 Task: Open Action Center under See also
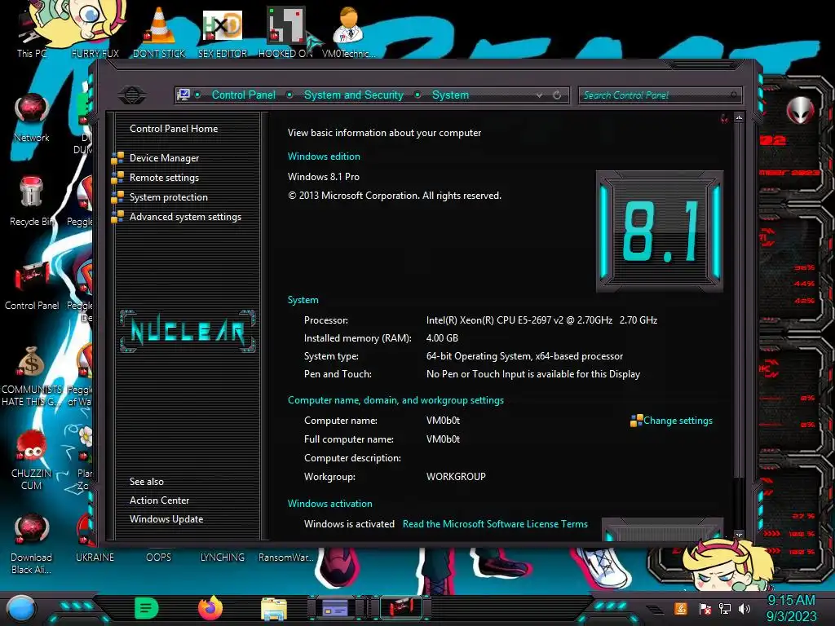(x=159, y=500)
